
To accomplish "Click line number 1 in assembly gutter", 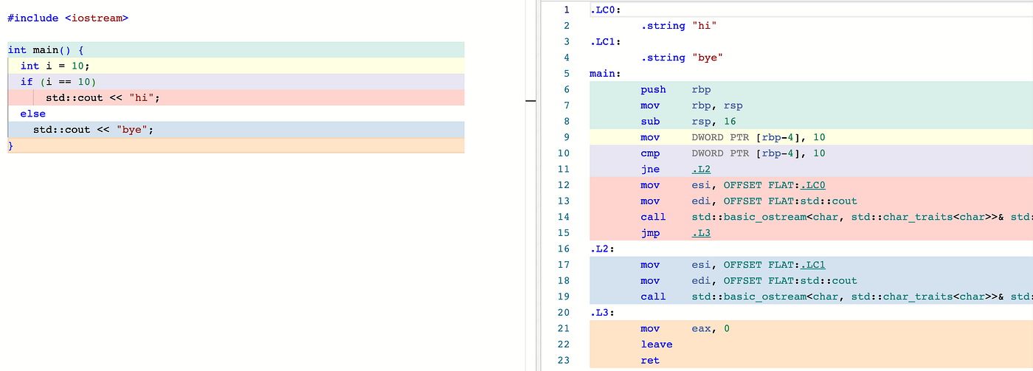I will [x=567, y=10].
